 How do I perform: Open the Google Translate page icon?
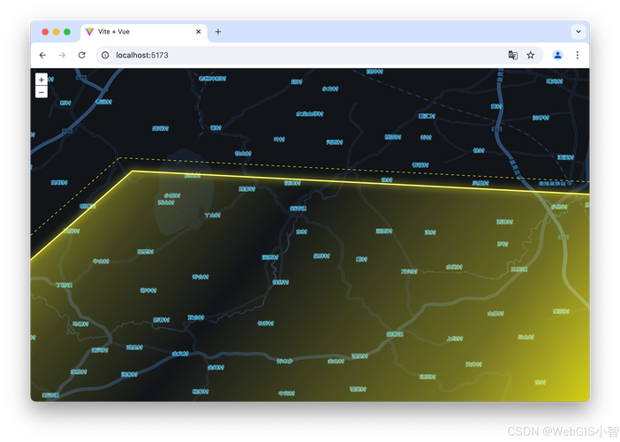pyautogui.click(x=512, y=55)
